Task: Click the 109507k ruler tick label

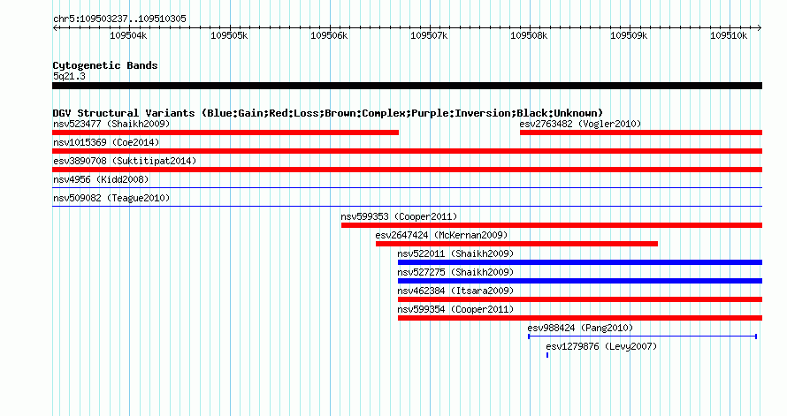Action: click(429, 35)
